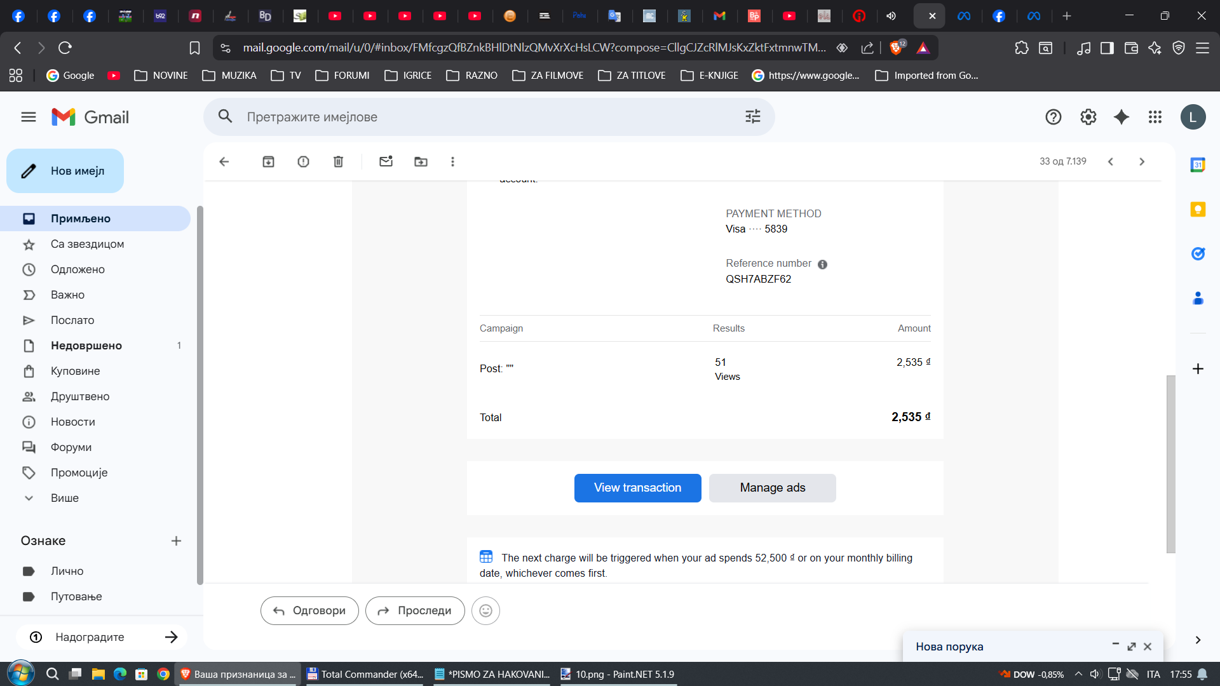Add an emoji reaction to the email
The image size is (1220, 686).
click(485, 610)
